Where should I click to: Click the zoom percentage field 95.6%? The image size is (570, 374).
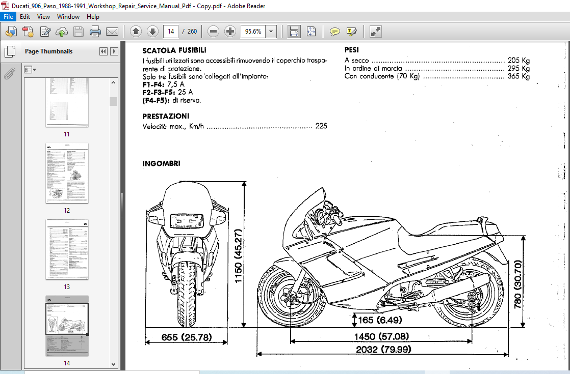tap(253, 32)
